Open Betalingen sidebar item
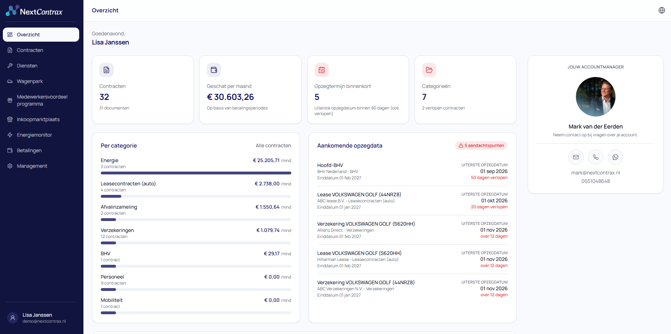671x334 pixels. (41, 150)
